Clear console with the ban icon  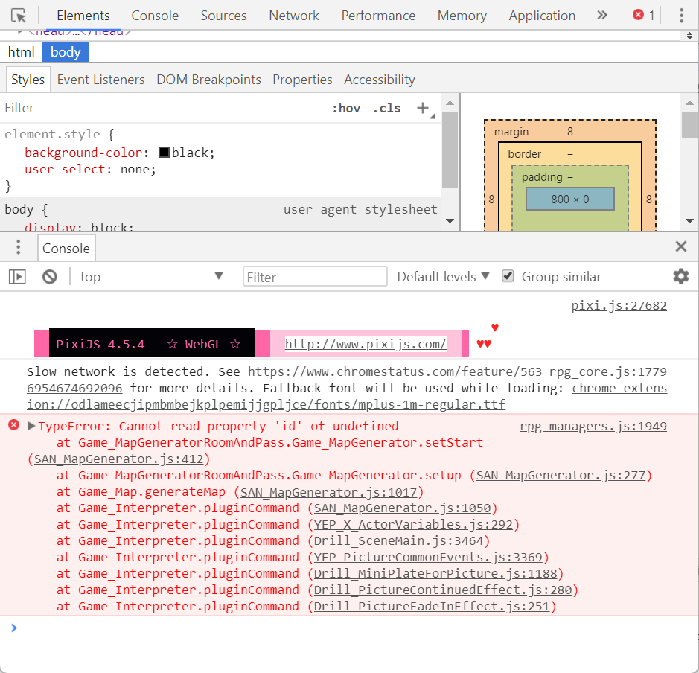[x=49, y=277]
